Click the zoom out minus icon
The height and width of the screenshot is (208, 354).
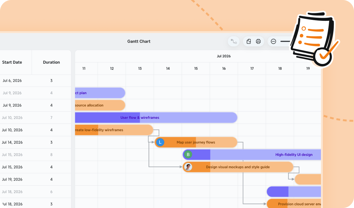(273, 41)
